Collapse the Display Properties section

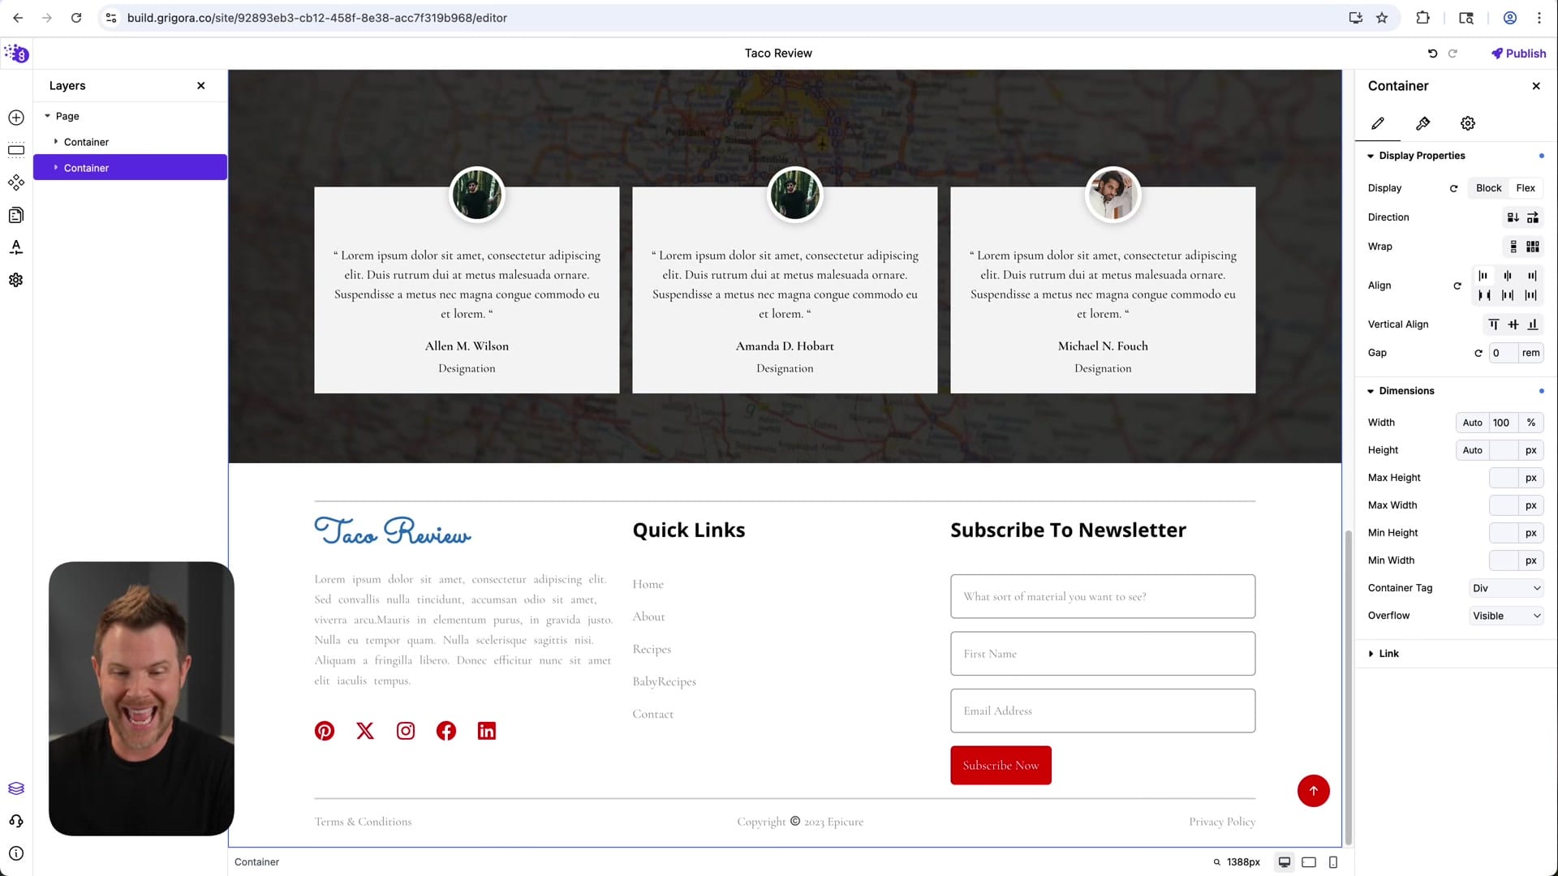pyautogui.click(x=1371, y=156)
